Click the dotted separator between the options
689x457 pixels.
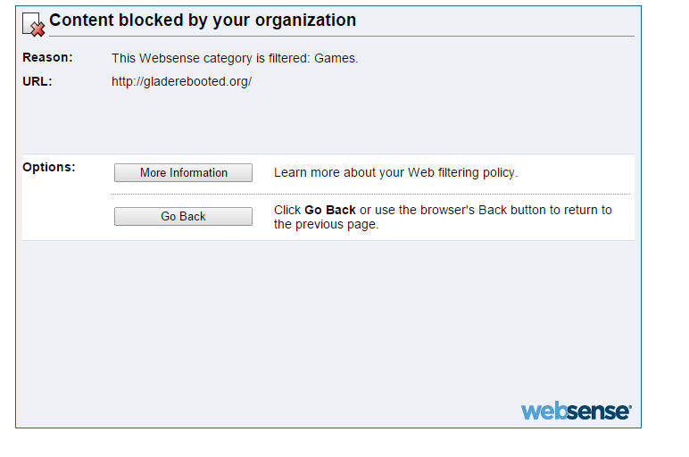[x=371, y=194]
